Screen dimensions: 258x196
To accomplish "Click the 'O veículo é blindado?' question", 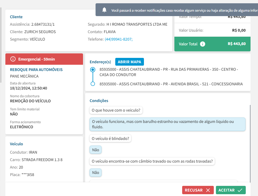I will (110, 138).
